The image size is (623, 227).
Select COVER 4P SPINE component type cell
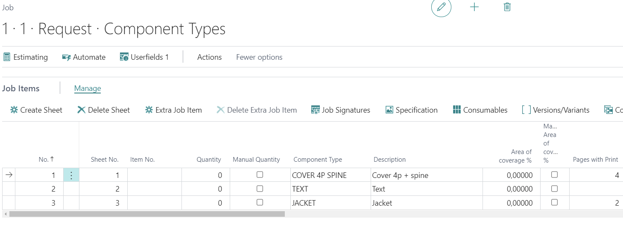click(x=330, y=175)
